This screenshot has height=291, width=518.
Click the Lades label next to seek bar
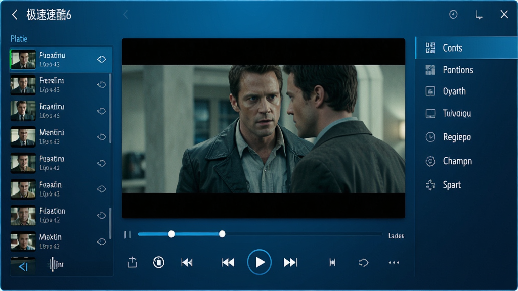click(x=396, y=236)
